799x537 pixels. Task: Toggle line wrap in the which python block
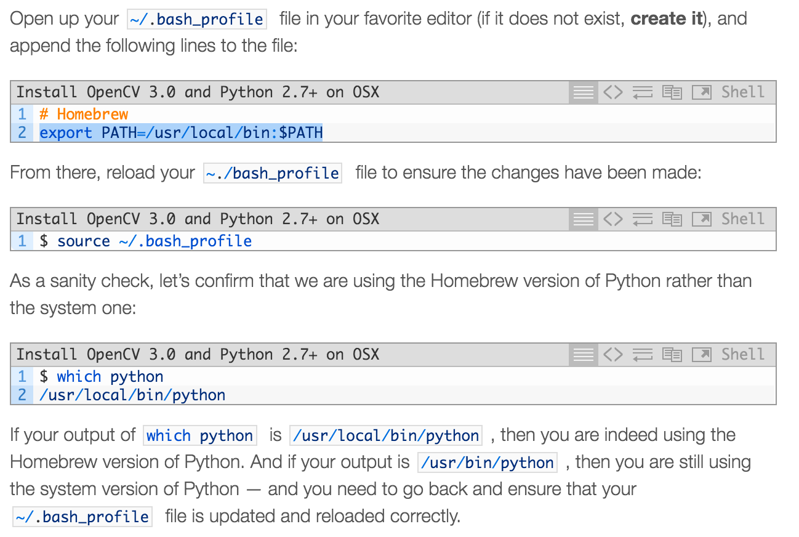click(x=643, y=355)
